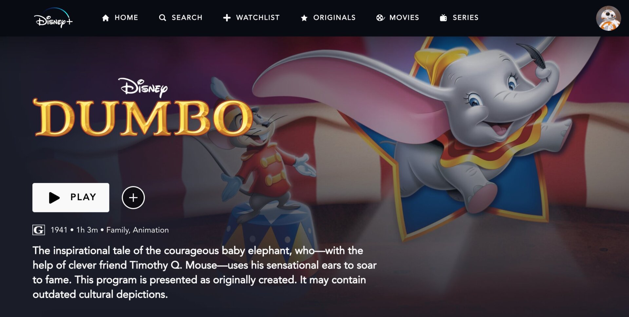
Task: Add Dumbo using the circular plus button
Action: [133, 197]
